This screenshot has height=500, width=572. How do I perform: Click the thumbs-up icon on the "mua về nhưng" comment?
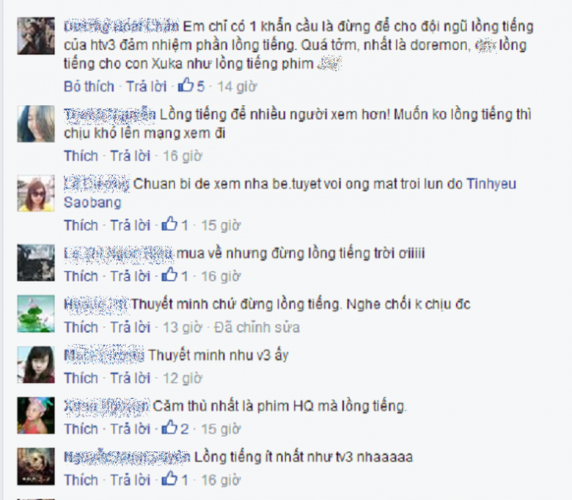coord(169,276)
